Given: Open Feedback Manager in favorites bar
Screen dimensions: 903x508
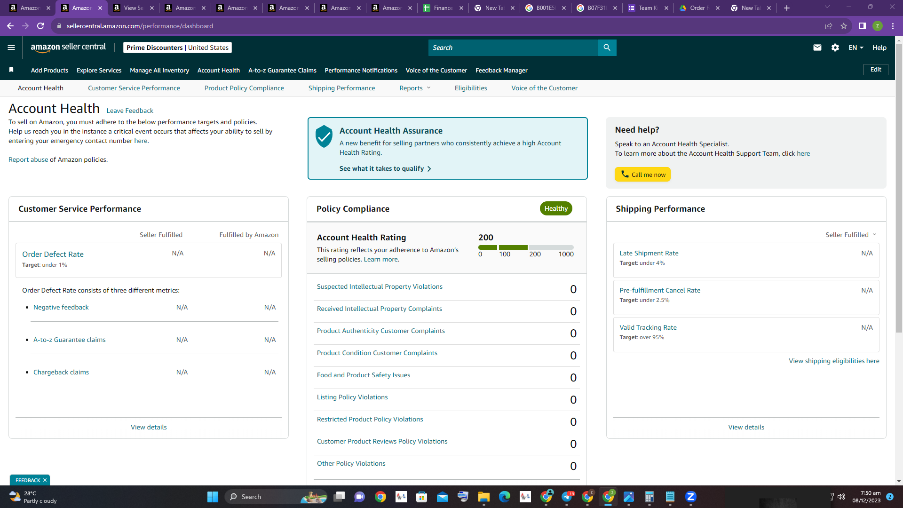Looking at the screenshot, I should [x=501, y=70].
